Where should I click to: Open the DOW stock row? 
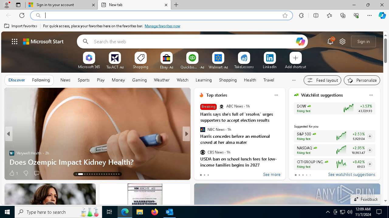coord(334,108)
